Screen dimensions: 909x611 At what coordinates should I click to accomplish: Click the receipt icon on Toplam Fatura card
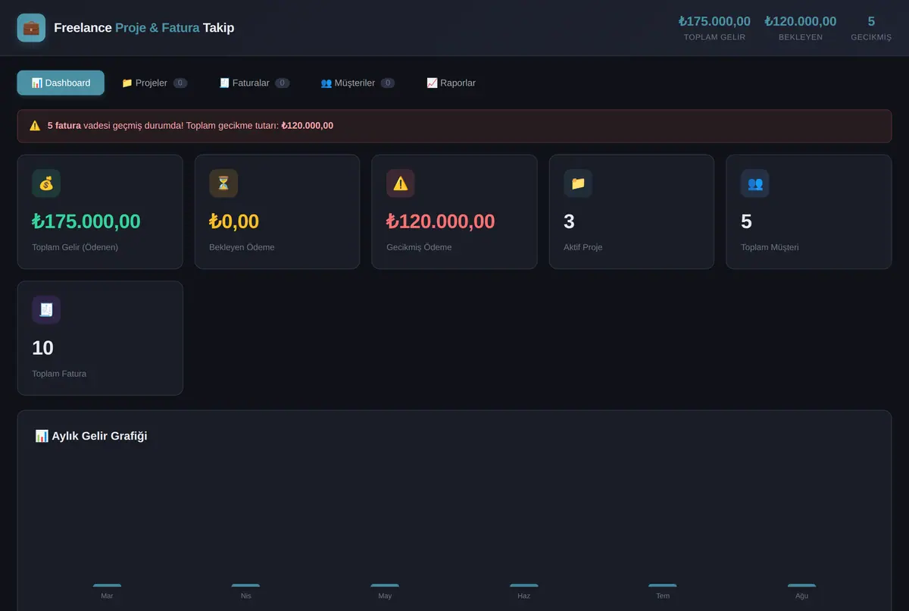coord(46,310)
